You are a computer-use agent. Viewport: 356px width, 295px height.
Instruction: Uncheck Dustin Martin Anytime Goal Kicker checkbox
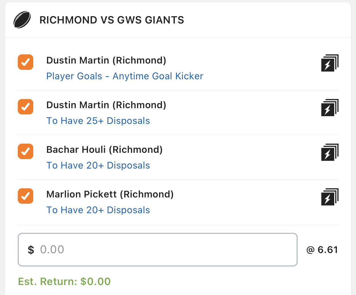pyautogui.click(x=26, y=62)
